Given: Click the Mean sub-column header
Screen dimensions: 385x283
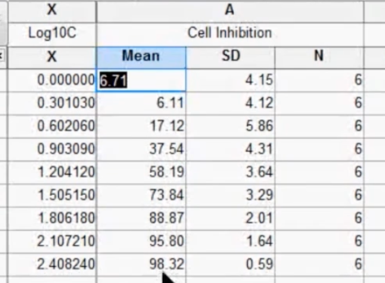Looking at the screenshot, I should point(141,57).
